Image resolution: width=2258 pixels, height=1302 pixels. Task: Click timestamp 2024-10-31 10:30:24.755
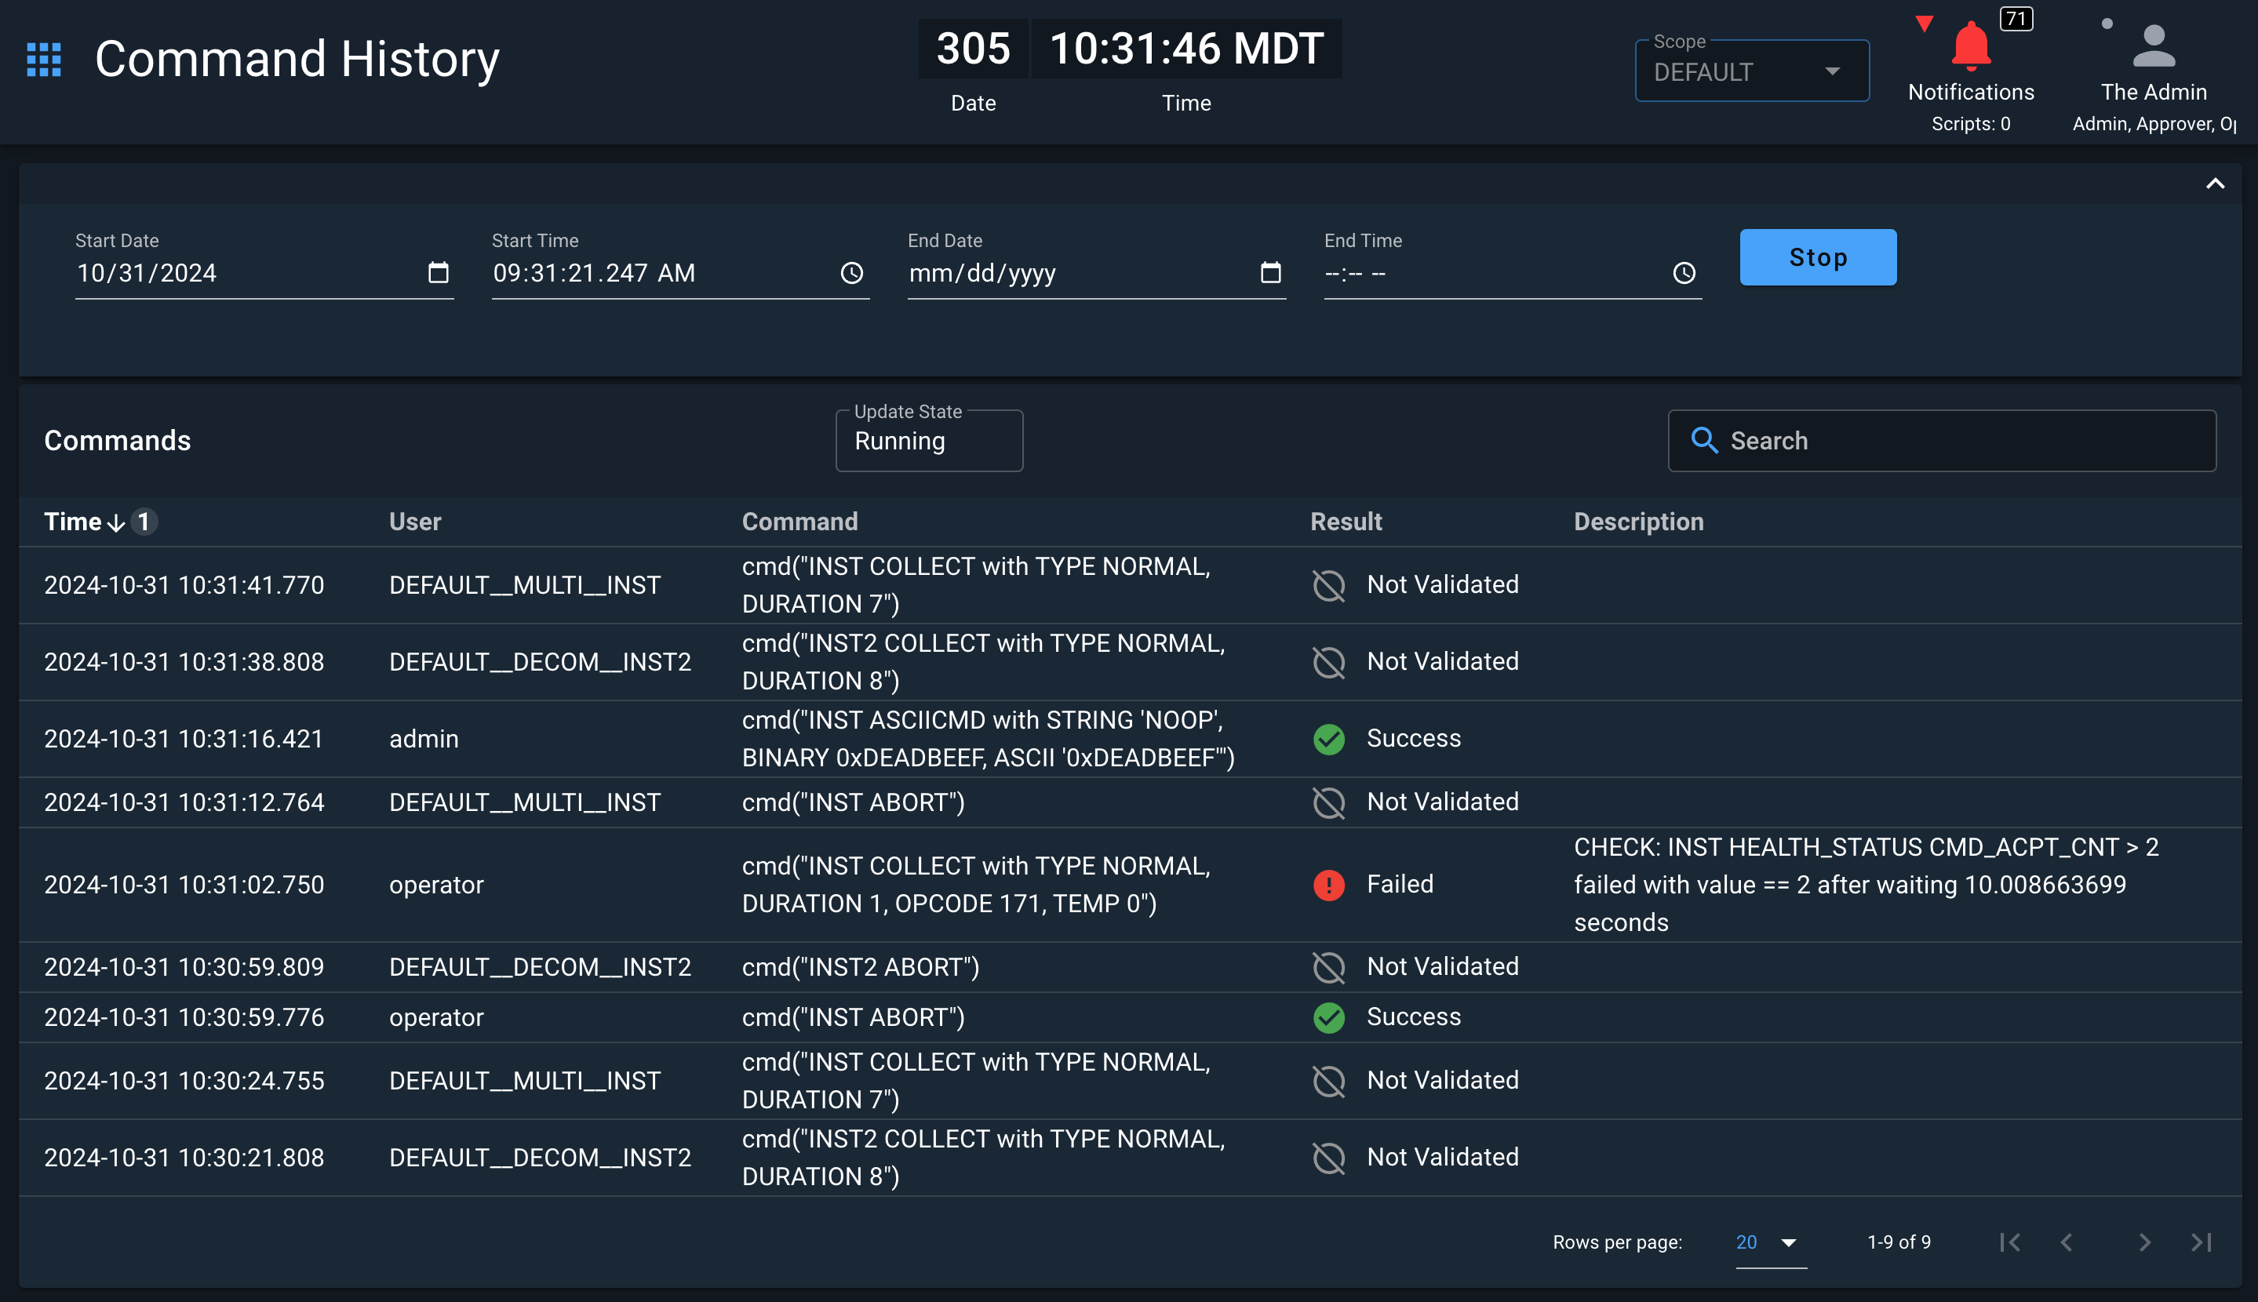(184, 1080)
